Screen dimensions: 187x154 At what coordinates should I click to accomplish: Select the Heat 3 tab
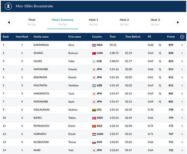point(155,22)
